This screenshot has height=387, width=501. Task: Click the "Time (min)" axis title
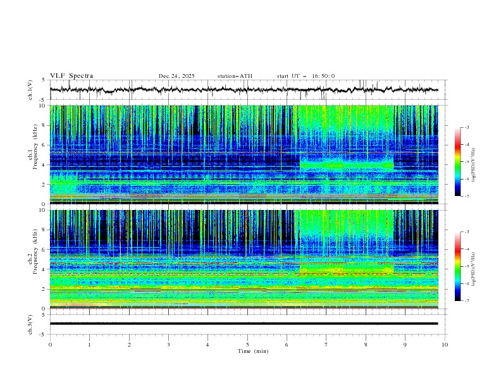[253, 351]
